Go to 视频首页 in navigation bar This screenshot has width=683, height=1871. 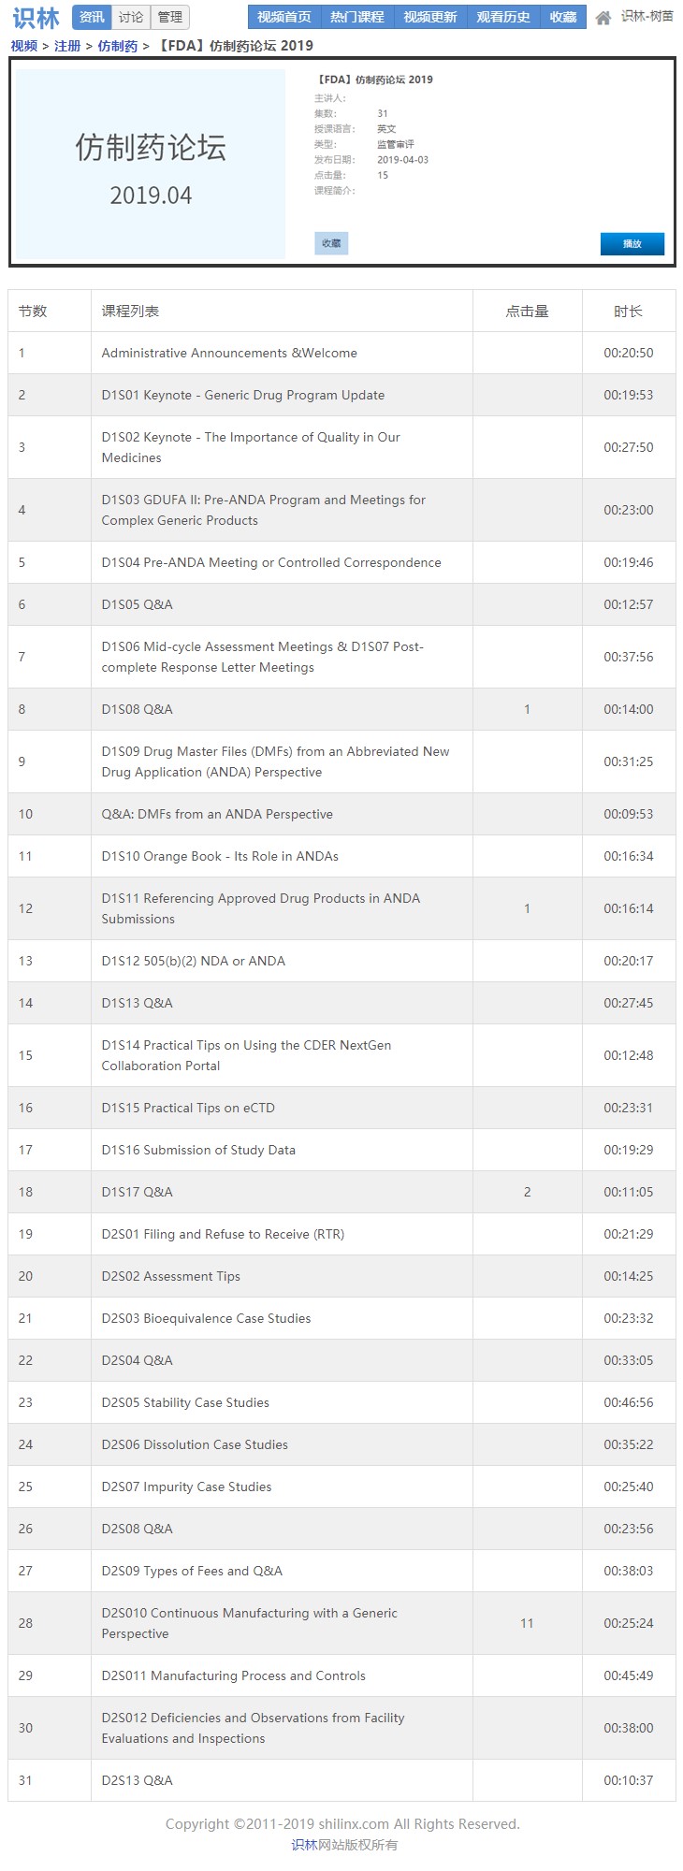(284, 17)
